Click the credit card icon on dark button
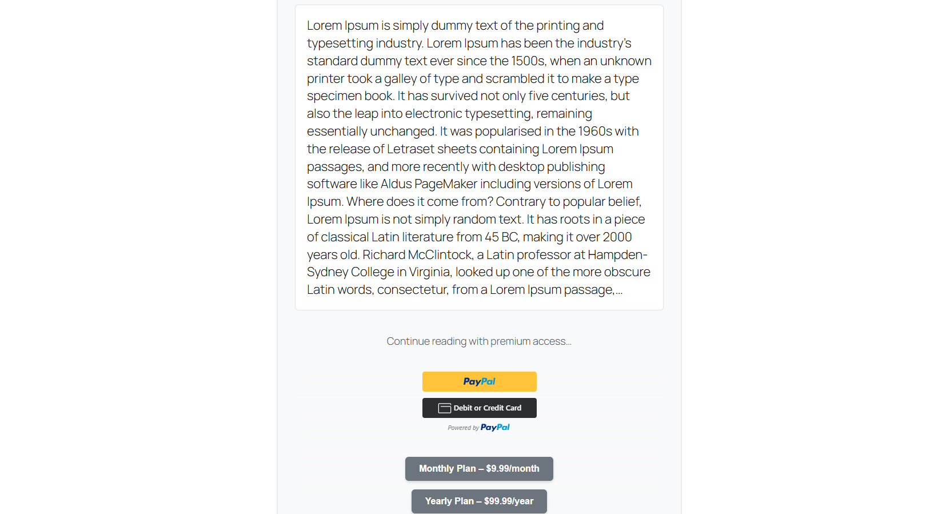938x514 pixels. click(x=445, y=408)
